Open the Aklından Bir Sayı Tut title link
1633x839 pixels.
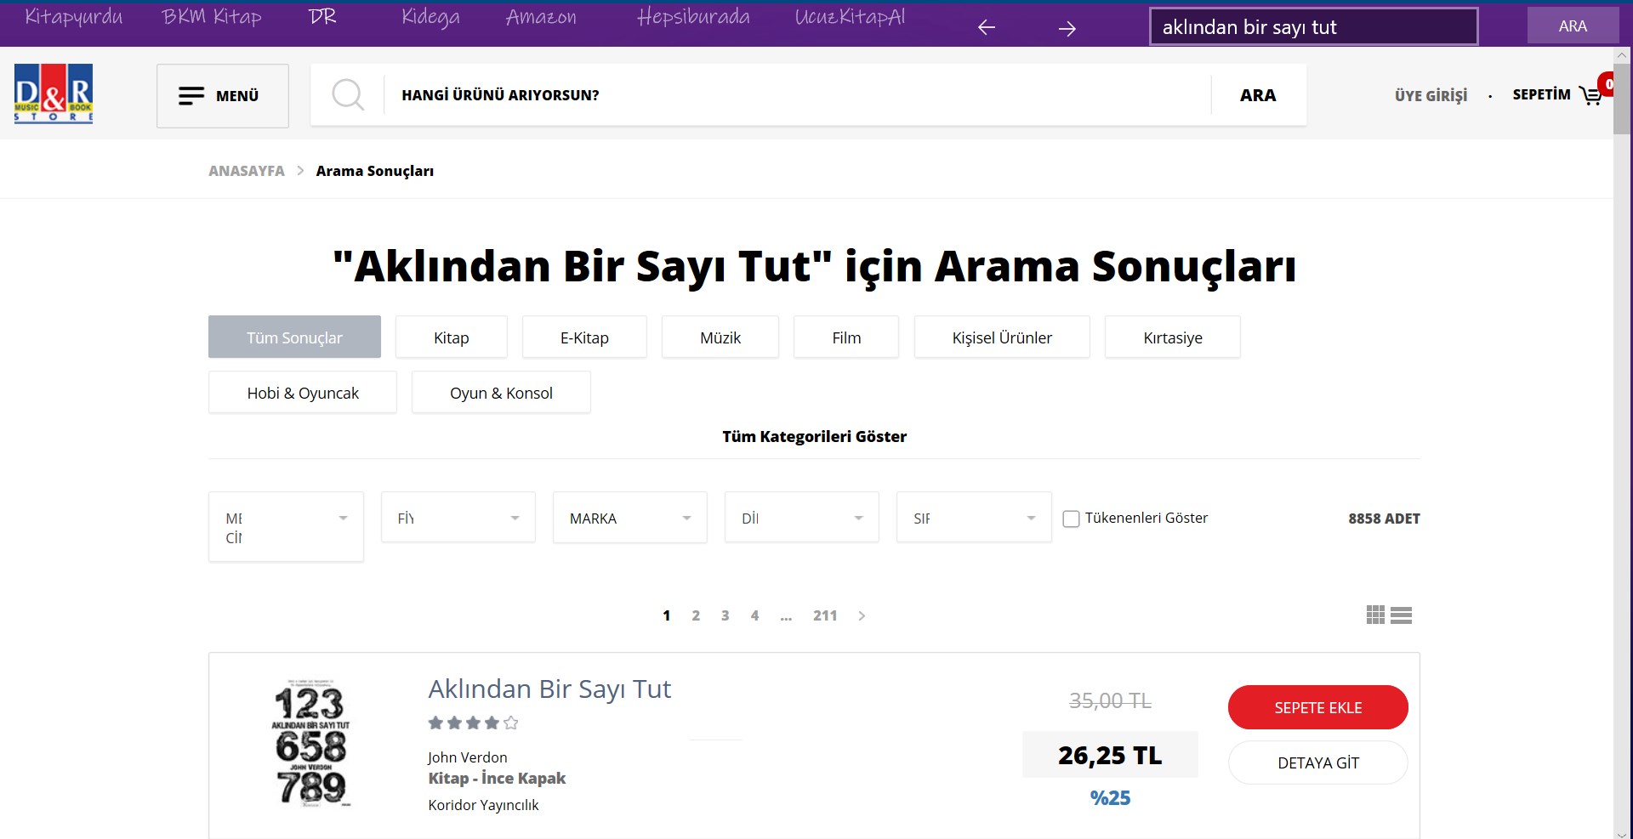549,689
